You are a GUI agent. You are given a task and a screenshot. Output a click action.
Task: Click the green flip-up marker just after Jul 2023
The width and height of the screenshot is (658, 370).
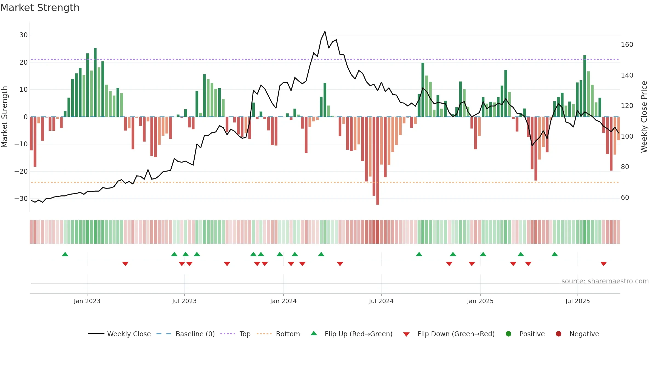(x=186, y=254)
